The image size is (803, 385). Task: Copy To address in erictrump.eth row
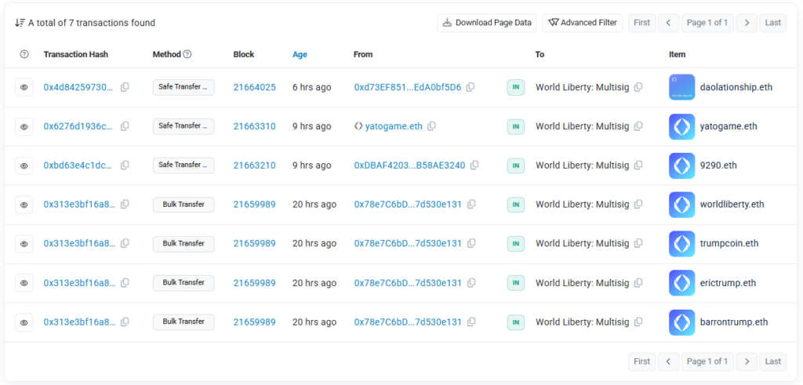pyautogui.click(x=638, y=282)
